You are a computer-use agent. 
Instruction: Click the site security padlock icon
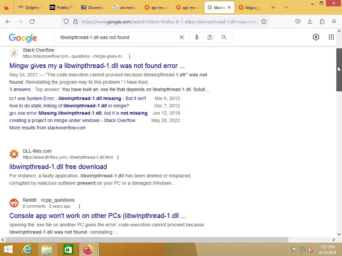click(x=75, y=22)
